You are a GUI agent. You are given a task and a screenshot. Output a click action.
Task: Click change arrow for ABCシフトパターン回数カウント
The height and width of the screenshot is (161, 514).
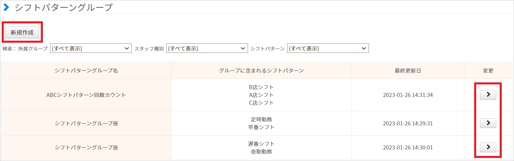click(488, 95)
